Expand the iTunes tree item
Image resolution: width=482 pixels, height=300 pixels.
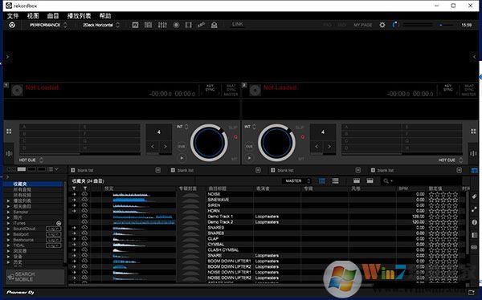point(8,223)
